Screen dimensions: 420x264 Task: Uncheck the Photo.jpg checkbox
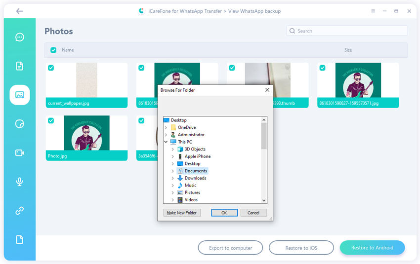tap(51, 120)
